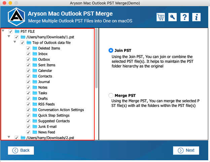
Task: Collapse Top of Outlook data file
Action: tap(15, 42)
